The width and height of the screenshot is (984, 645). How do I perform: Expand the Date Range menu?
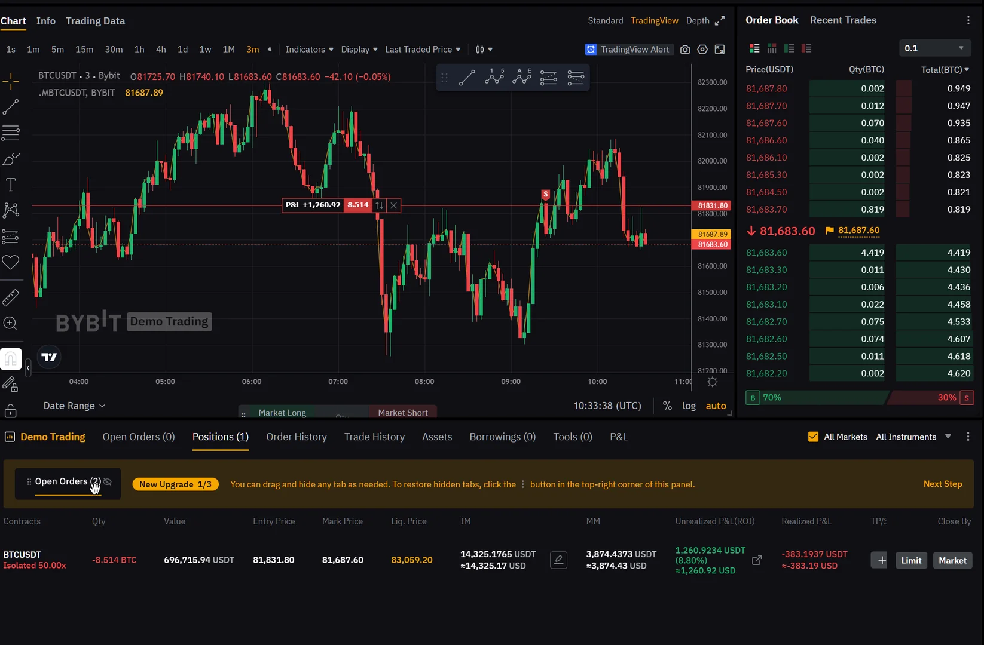[74, 406]
